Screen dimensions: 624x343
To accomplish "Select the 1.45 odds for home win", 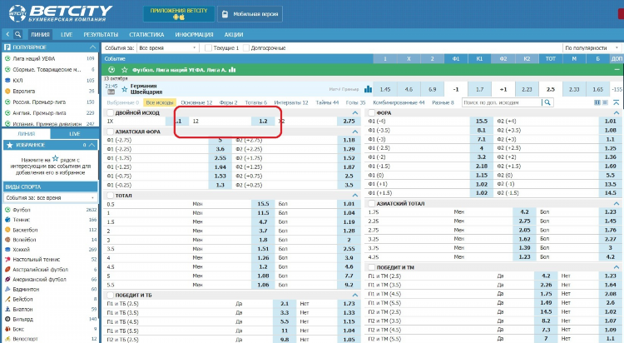I will coord(385,89).
